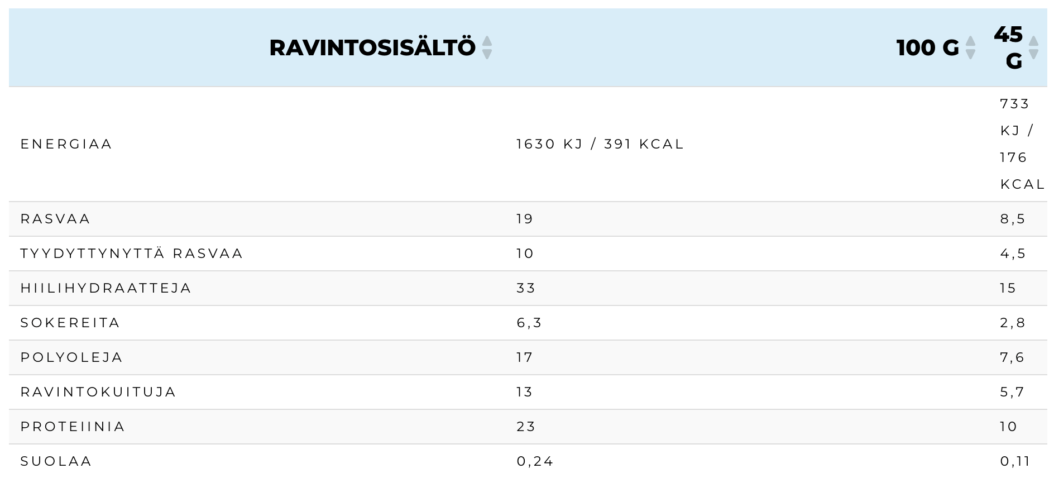Click the sort arrows next to 100 G
The height and width of the screenshot is (478, 1054).
pyautogui.click(x=970, y=47)
